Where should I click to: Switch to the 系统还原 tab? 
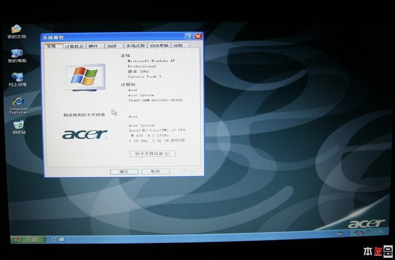click(x=136, y=46)
